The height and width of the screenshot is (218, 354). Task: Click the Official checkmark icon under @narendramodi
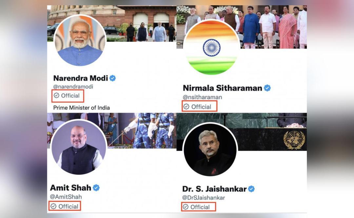pyautogui.click(x=56, y=96)
